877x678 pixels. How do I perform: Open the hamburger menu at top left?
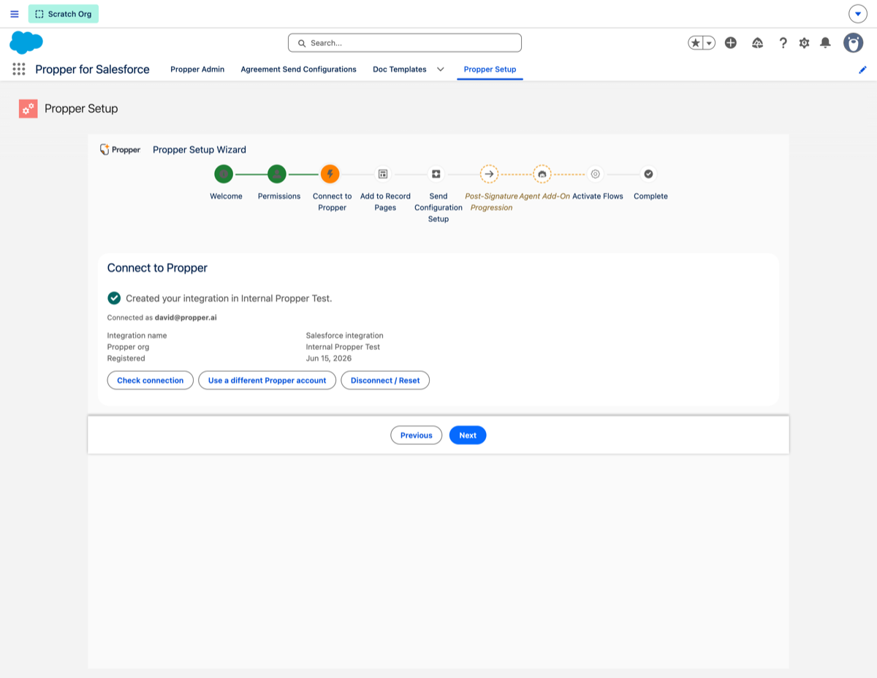pos(15,14)
